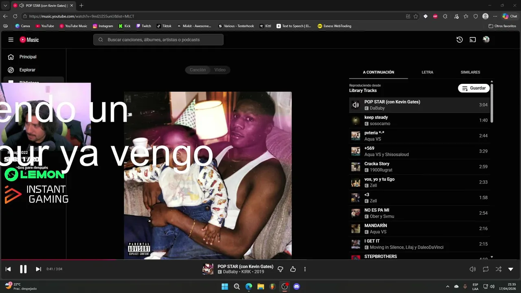Screen dimensions: 521x293
Task: Play the <3 track by Zell
Action: pos(419,198)
